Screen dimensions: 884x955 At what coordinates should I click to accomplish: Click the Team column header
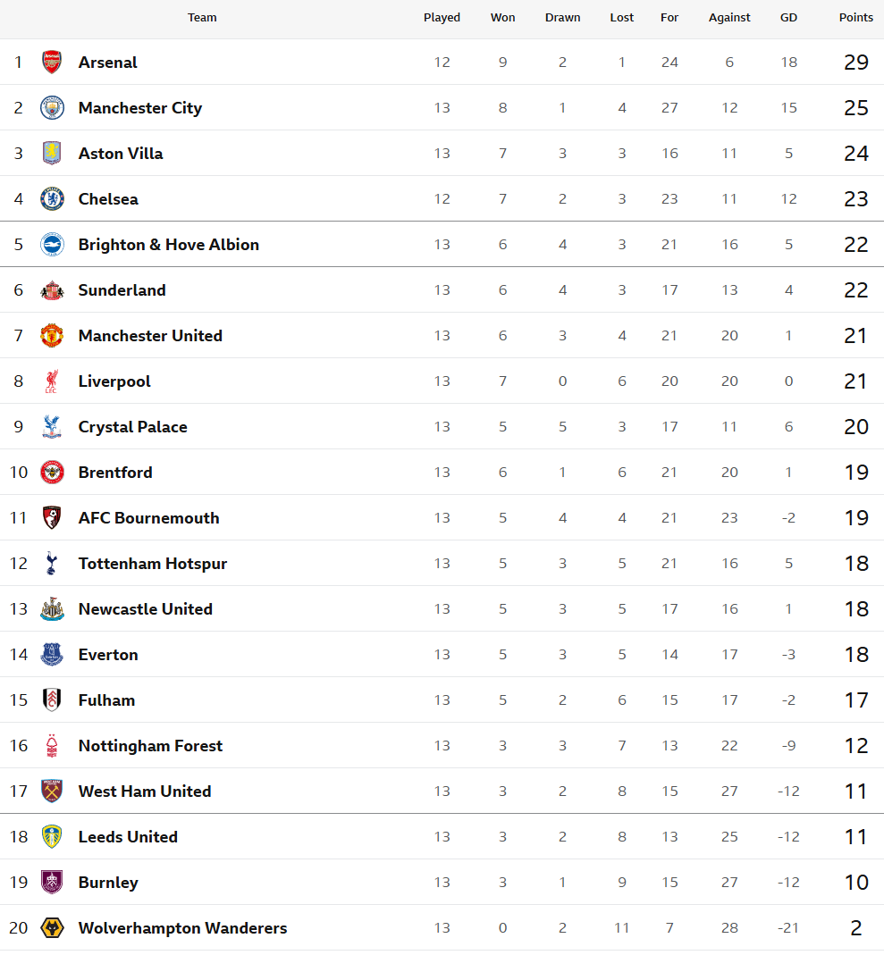[x=202, y=18]
